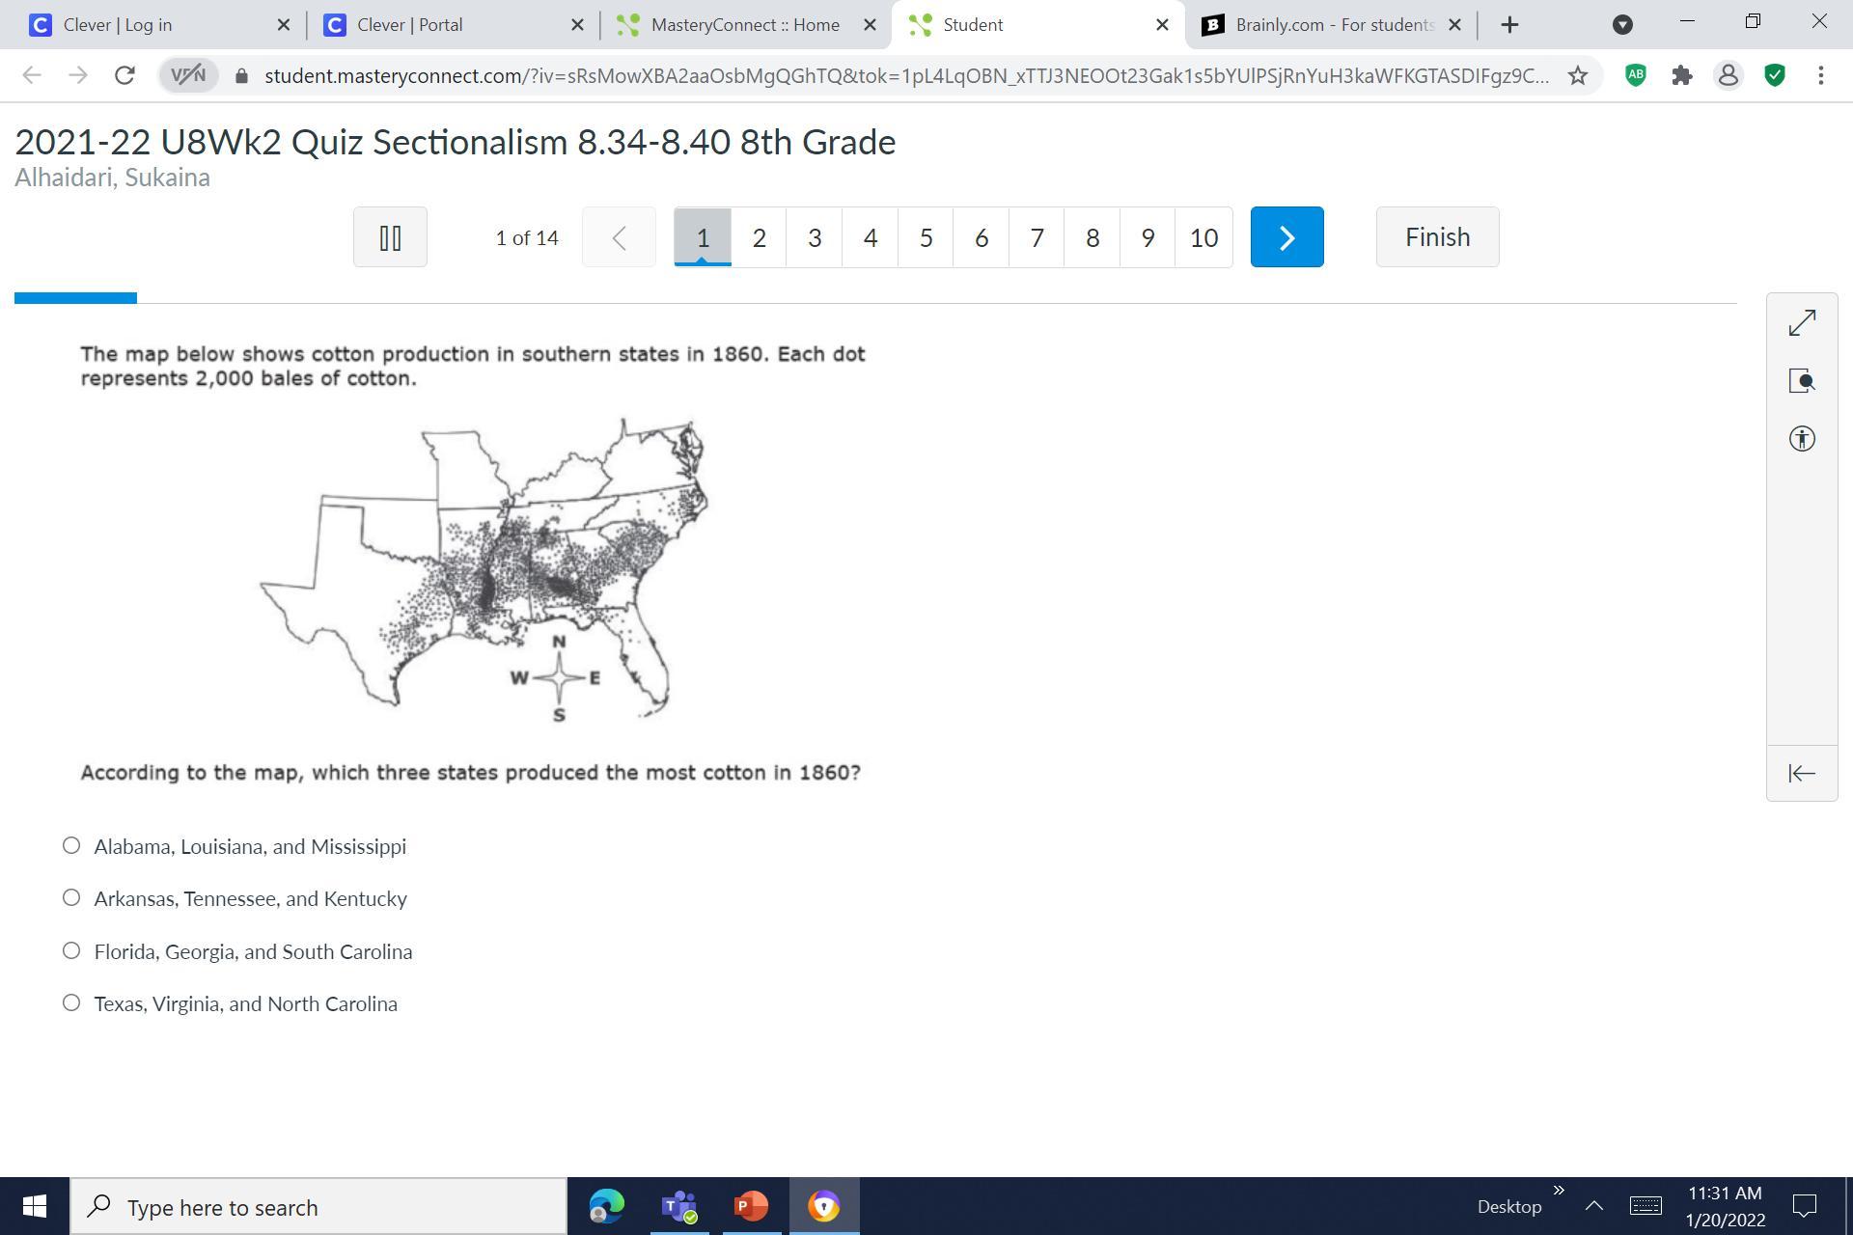Click the Finish button
Image resolution: width=1853 pixels, height=1235 pixels.
point(1437,237)
